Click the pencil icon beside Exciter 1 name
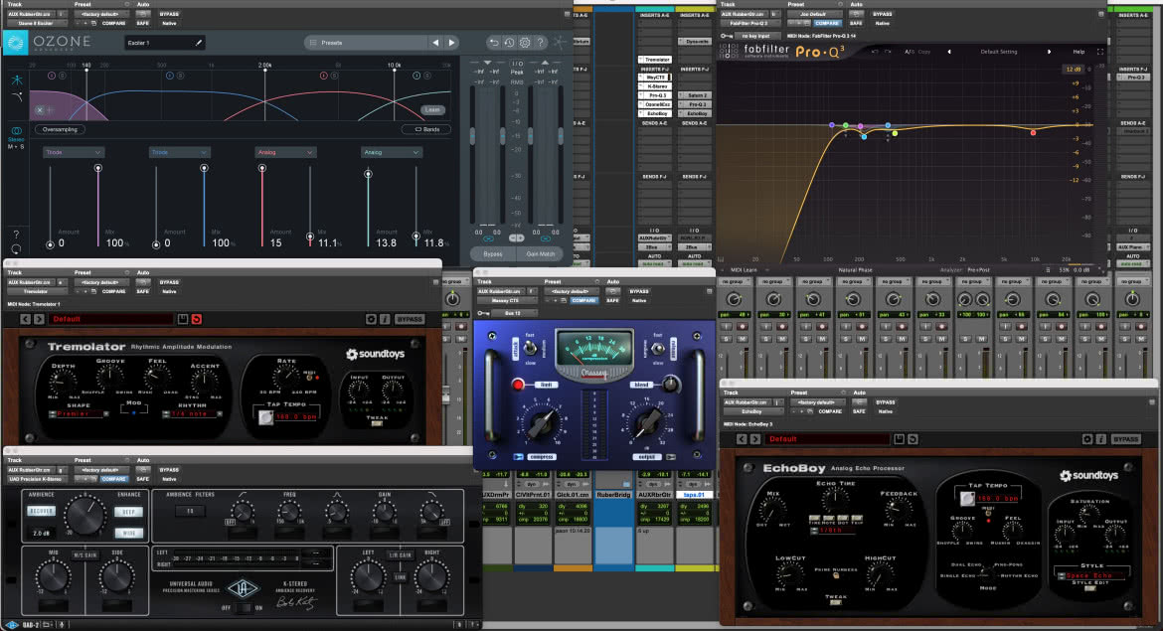This screenshot has height=631, width=1163. pos(199,43)
